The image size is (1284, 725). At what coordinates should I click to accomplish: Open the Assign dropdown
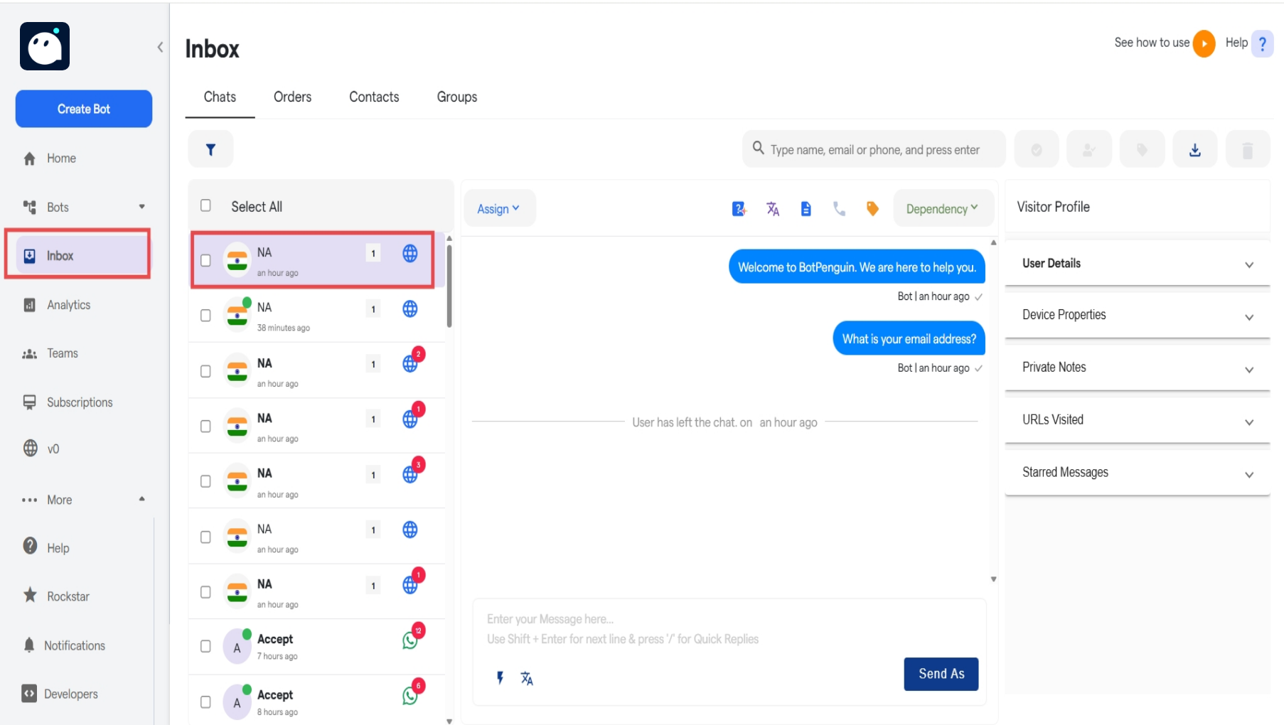[x=499, y=208]
